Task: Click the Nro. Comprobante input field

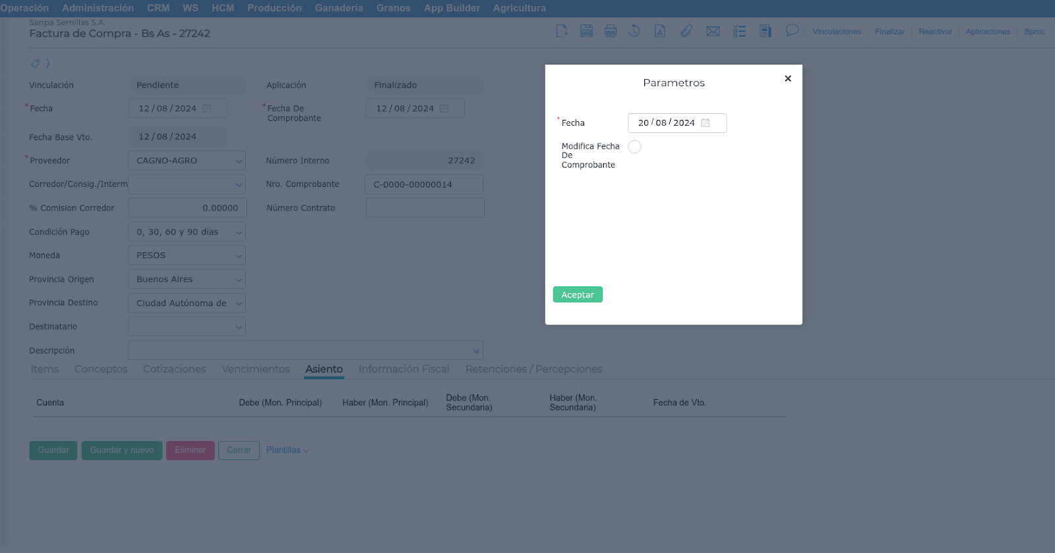Action: coord(424,184)
